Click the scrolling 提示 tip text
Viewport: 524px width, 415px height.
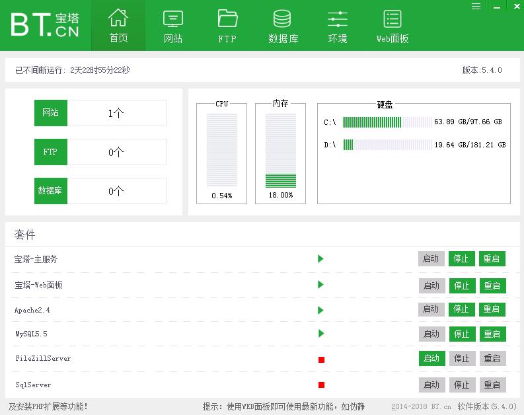tap(283, 406)
